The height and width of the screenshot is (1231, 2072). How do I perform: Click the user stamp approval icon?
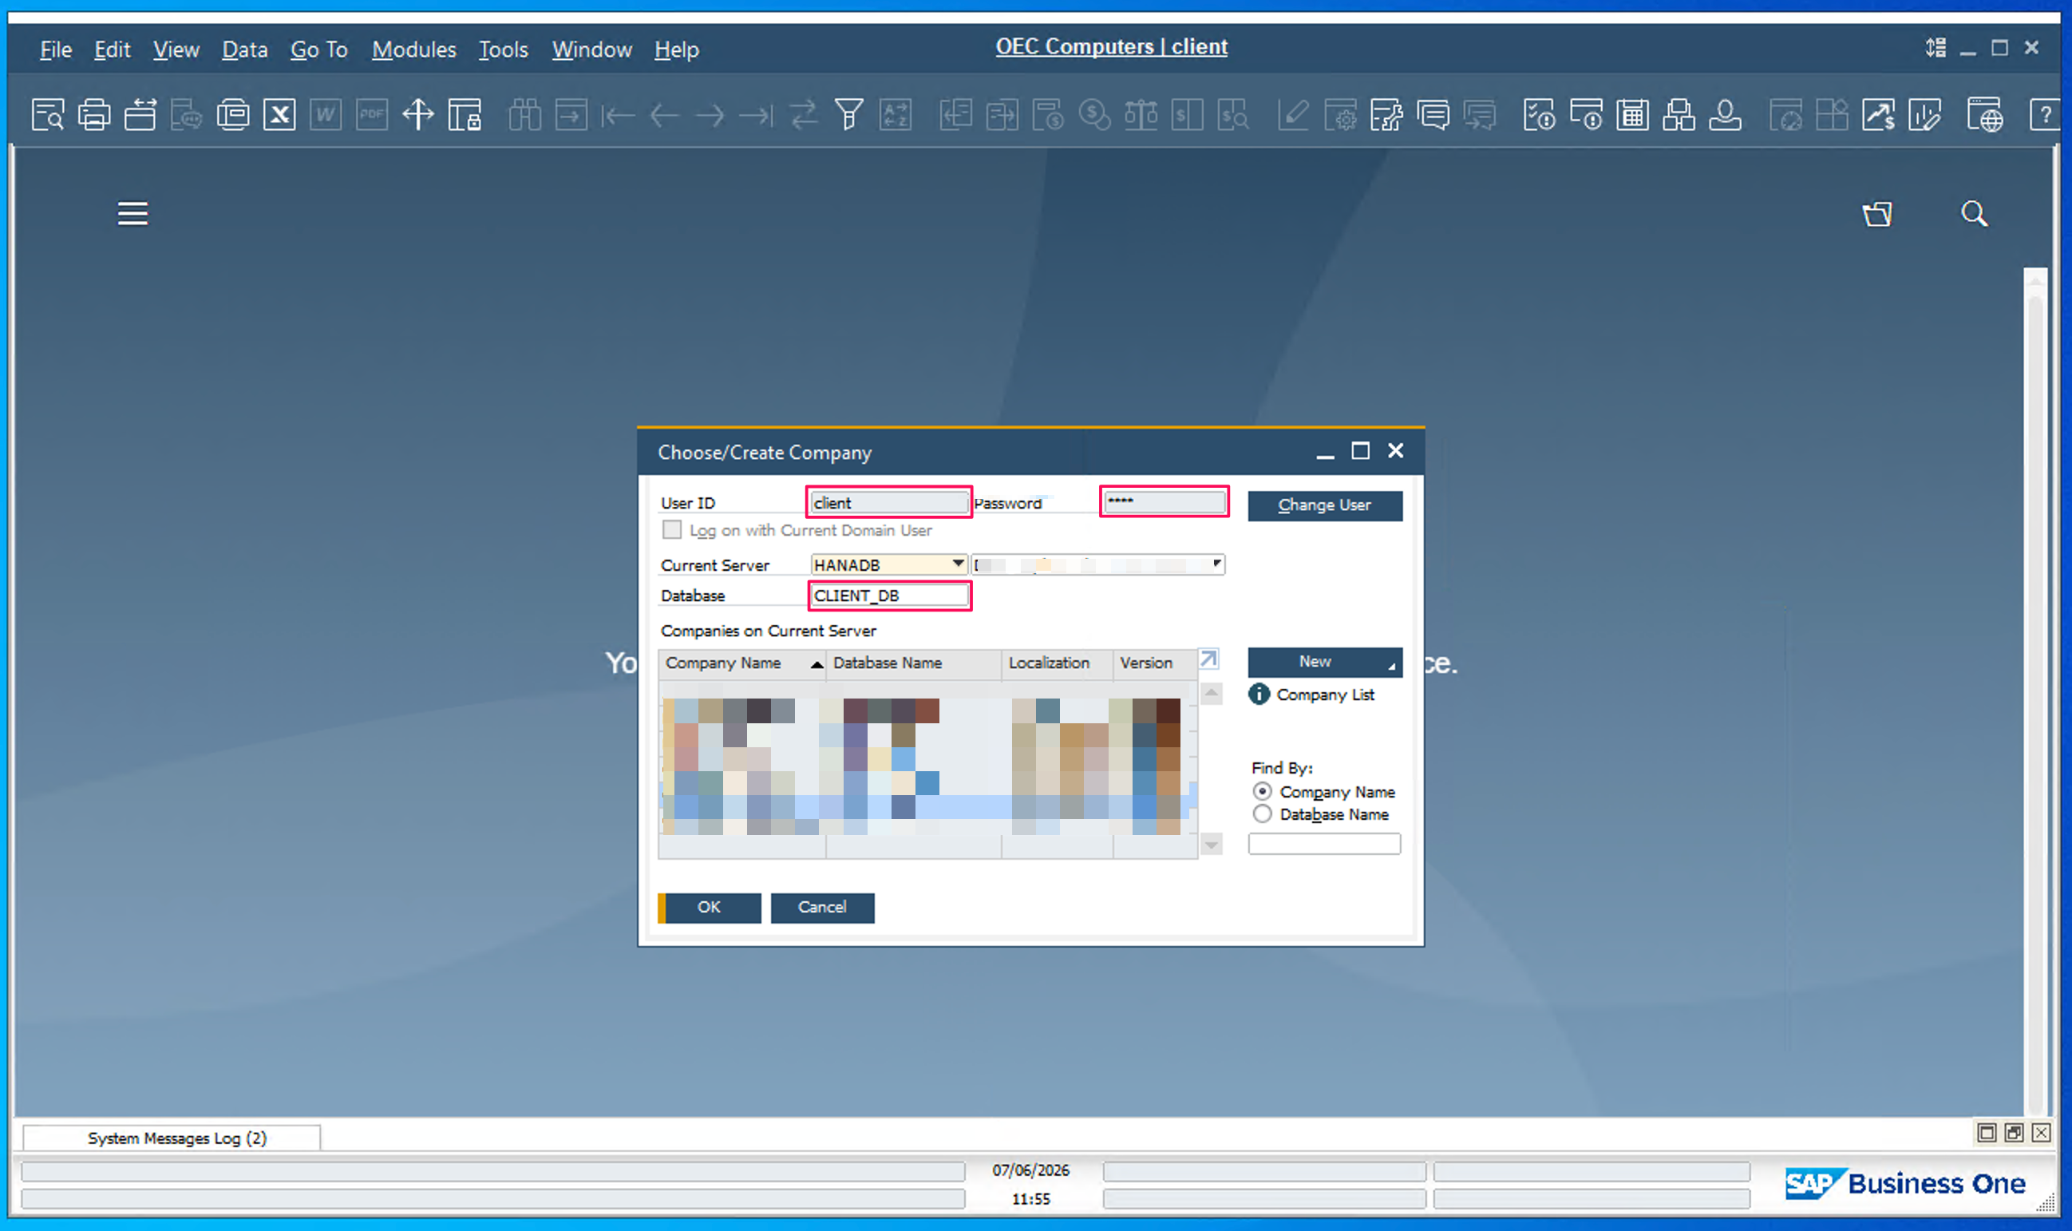(1725, 114)
